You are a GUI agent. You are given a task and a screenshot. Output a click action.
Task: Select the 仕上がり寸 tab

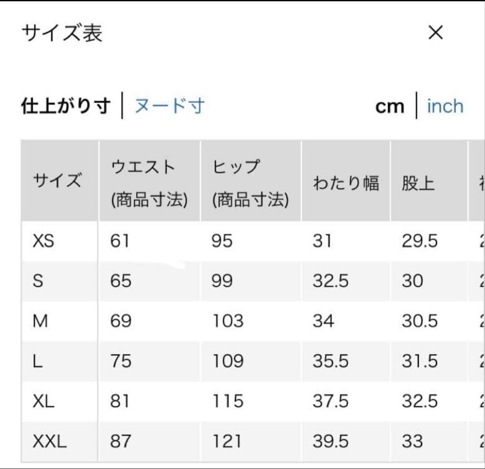pyautogui.click(x=66, y=106)
